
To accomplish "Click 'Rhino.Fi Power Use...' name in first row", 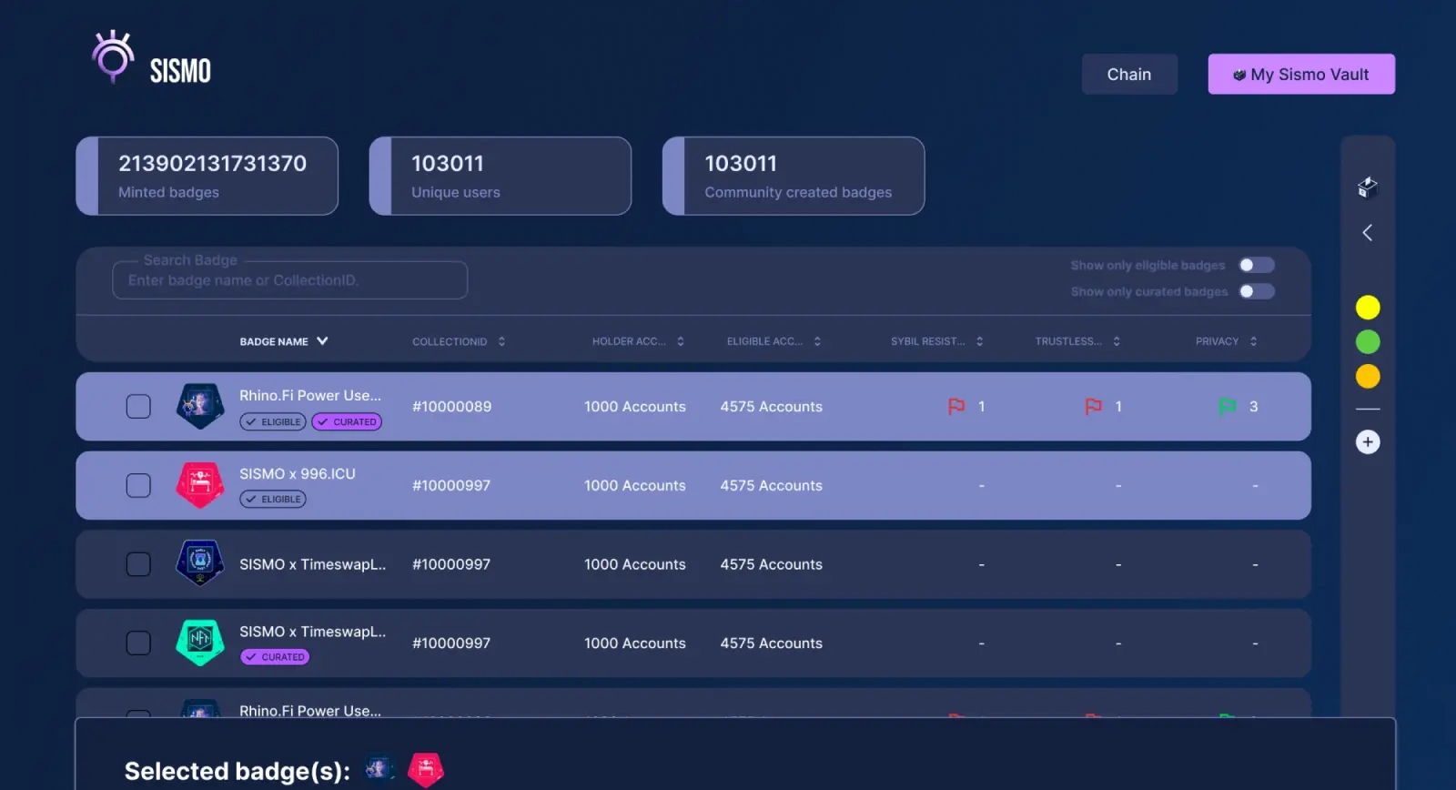I will click(x=310, y=396).
